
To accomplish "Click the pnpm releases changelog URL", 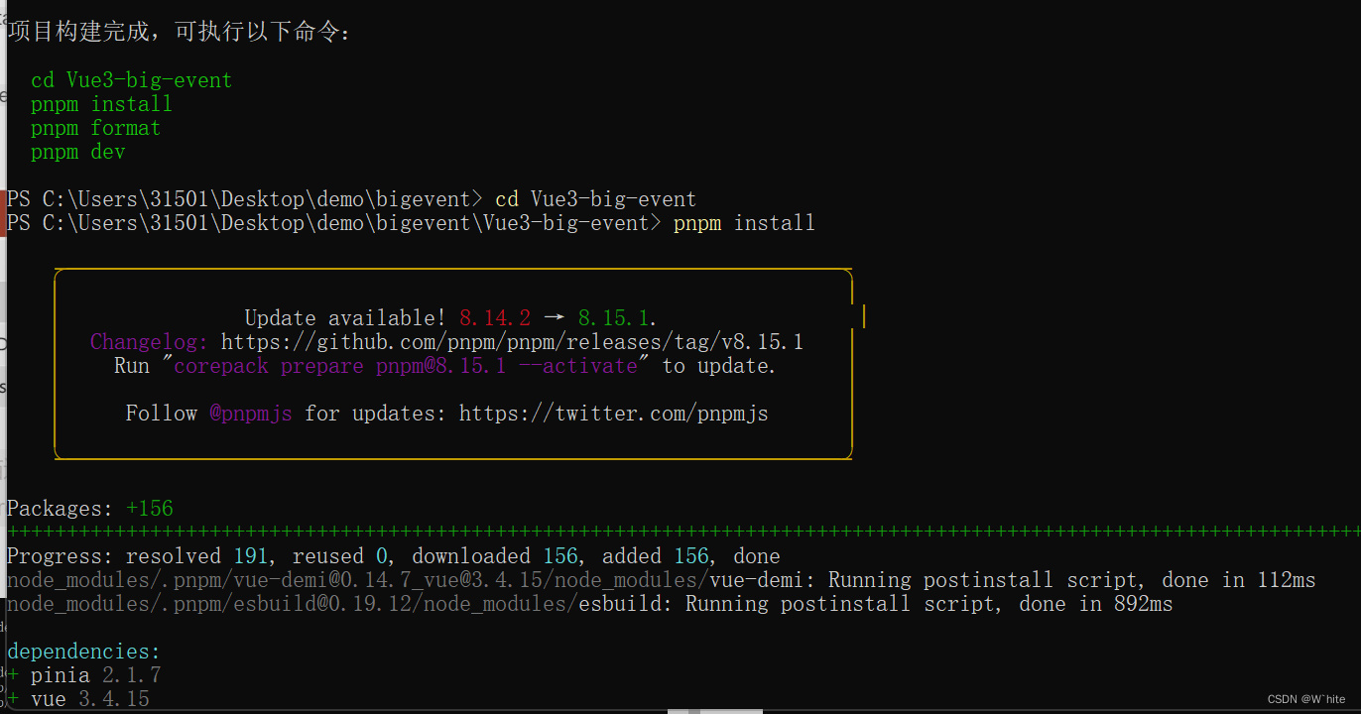I will [512, 342].
